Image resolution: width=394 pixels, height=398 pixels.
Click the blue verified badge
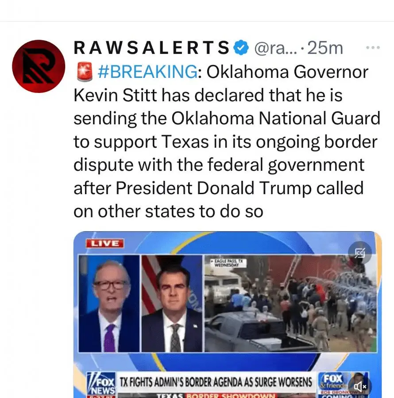241,47
